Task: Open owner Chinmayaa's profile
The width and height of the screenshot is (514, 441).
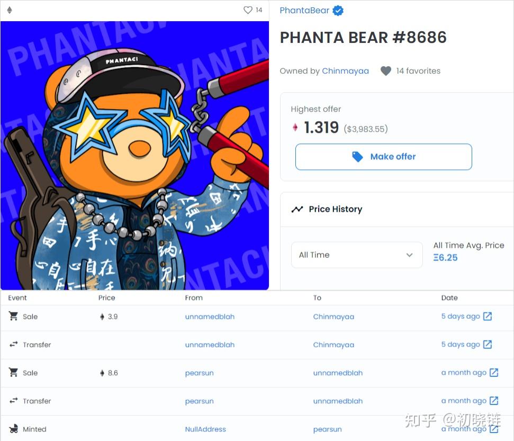Action: point(345,71)
